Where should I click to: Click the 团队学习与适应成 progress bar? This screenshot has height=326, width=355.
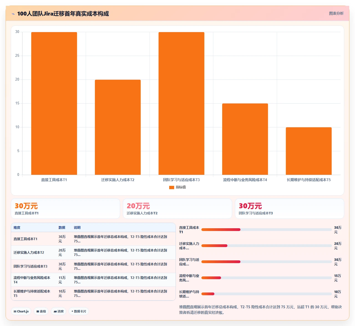(267, 262)
